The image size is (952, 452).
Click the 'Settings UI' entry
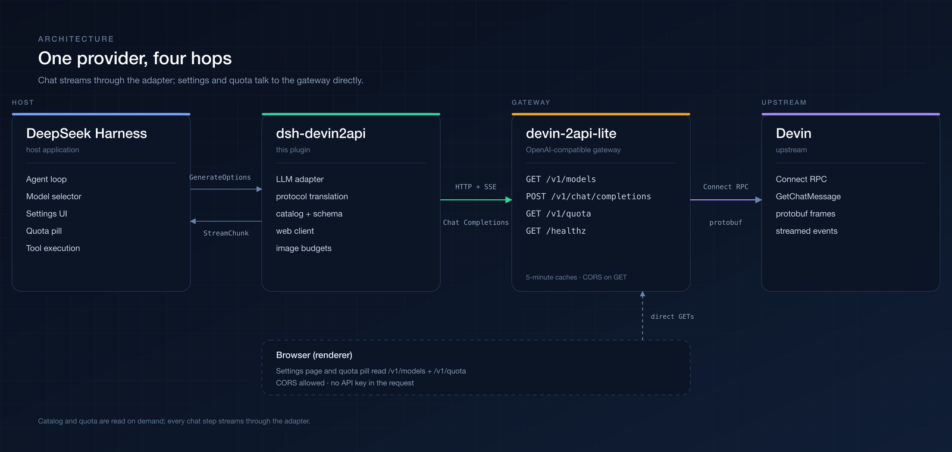pos(46,214)
